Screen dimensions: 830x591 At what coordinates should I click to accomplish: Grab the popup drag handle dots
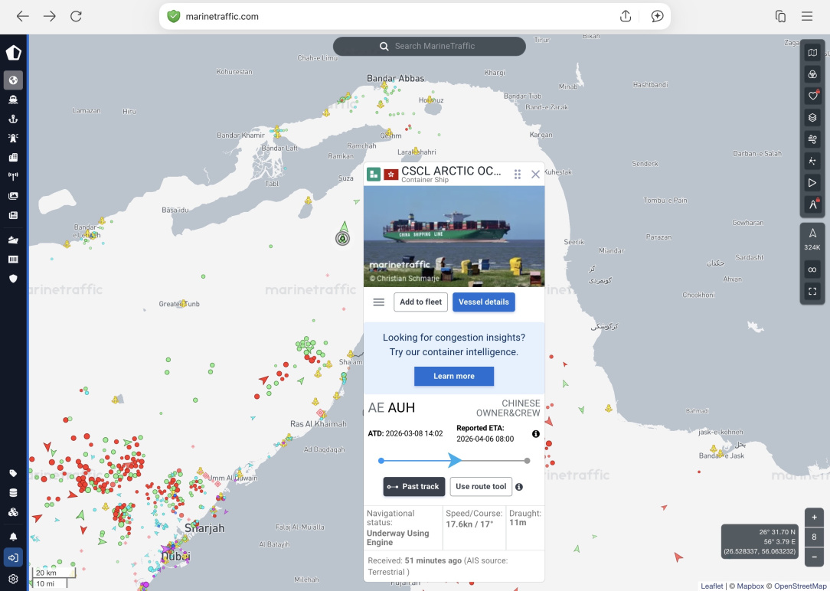pos(517,174)
